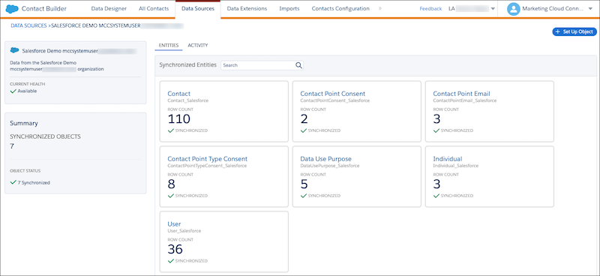Image resolution: width=600 pixels, height=276 pixels.
Task: Click the User card synchronized checkmark
Action: [x=171, y=261]
